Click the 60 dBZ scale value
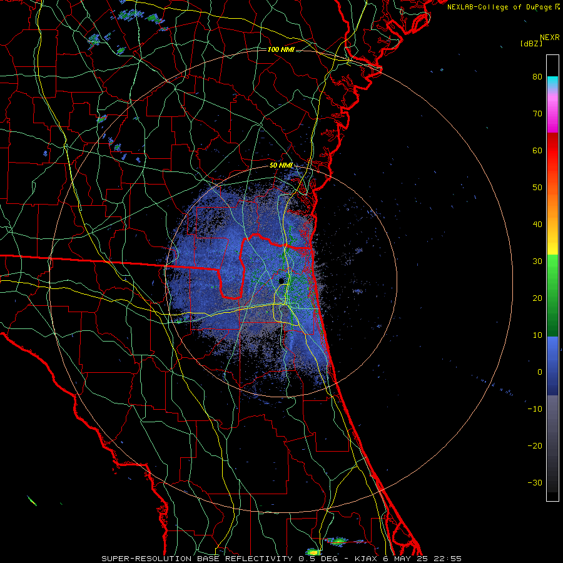This screenshot has height=563, width=563. 537,151
